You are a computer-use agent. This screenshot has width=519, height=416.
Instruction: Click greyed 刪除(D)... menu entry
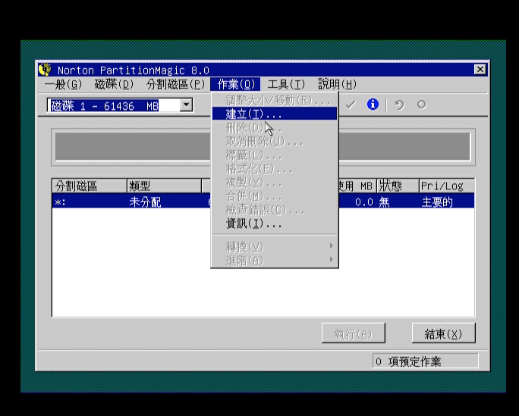[275, 128]
